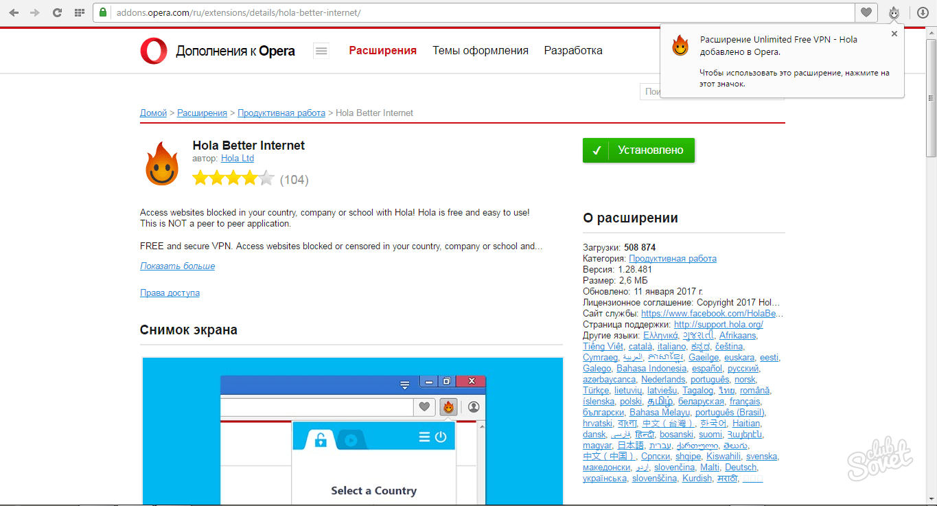Open the hamburger menu next to Opera add-ons
The width and height of the screenshot is (937, 506).
[x=321, y=51]
